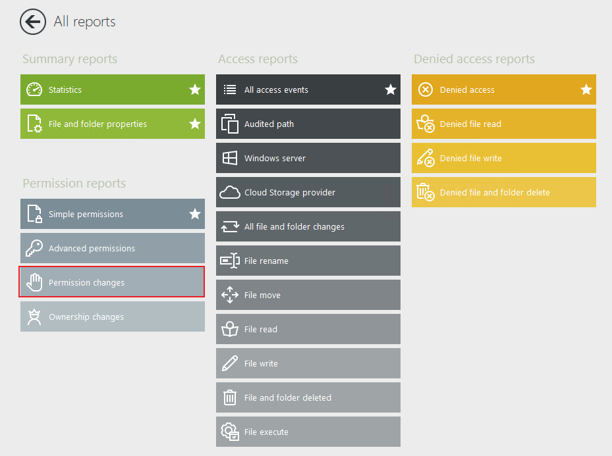Image resolution: width=612 pixels, height=456 pixels.
Task: Toggle favorite star on All access events
Action: (391, 89)
